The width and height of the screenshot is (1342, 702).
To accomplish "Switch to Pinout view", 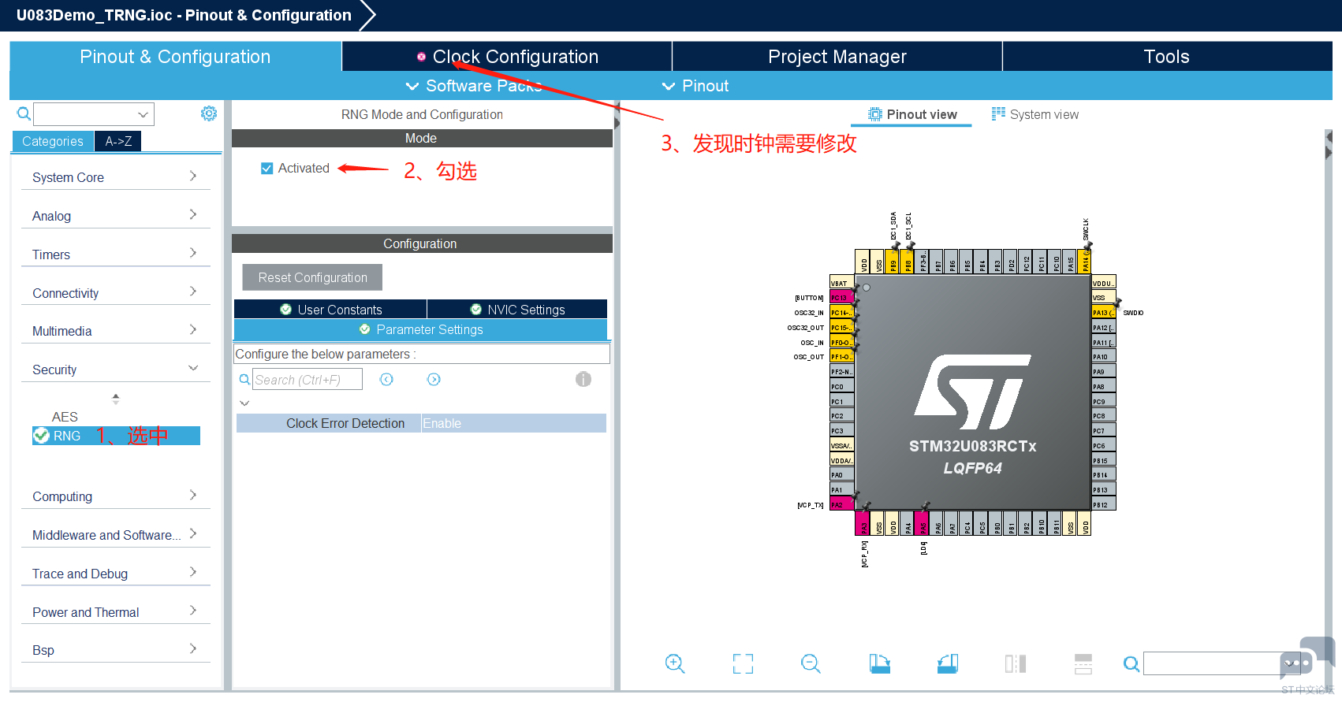I will (x=912, y=114).
